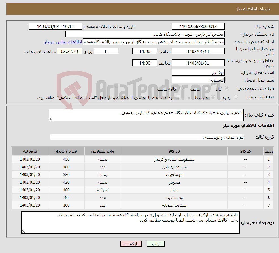Select the row شکلات پذیرایی

[142, 167]
